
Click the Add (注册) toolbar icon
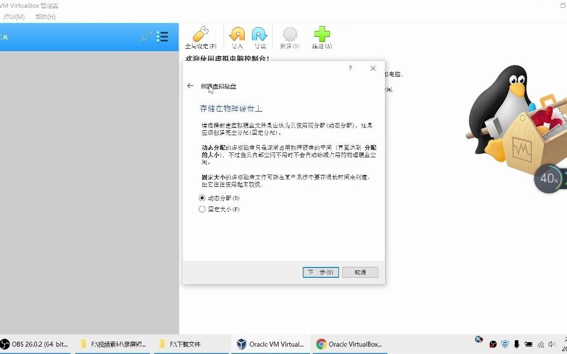(x=321, y=37)
